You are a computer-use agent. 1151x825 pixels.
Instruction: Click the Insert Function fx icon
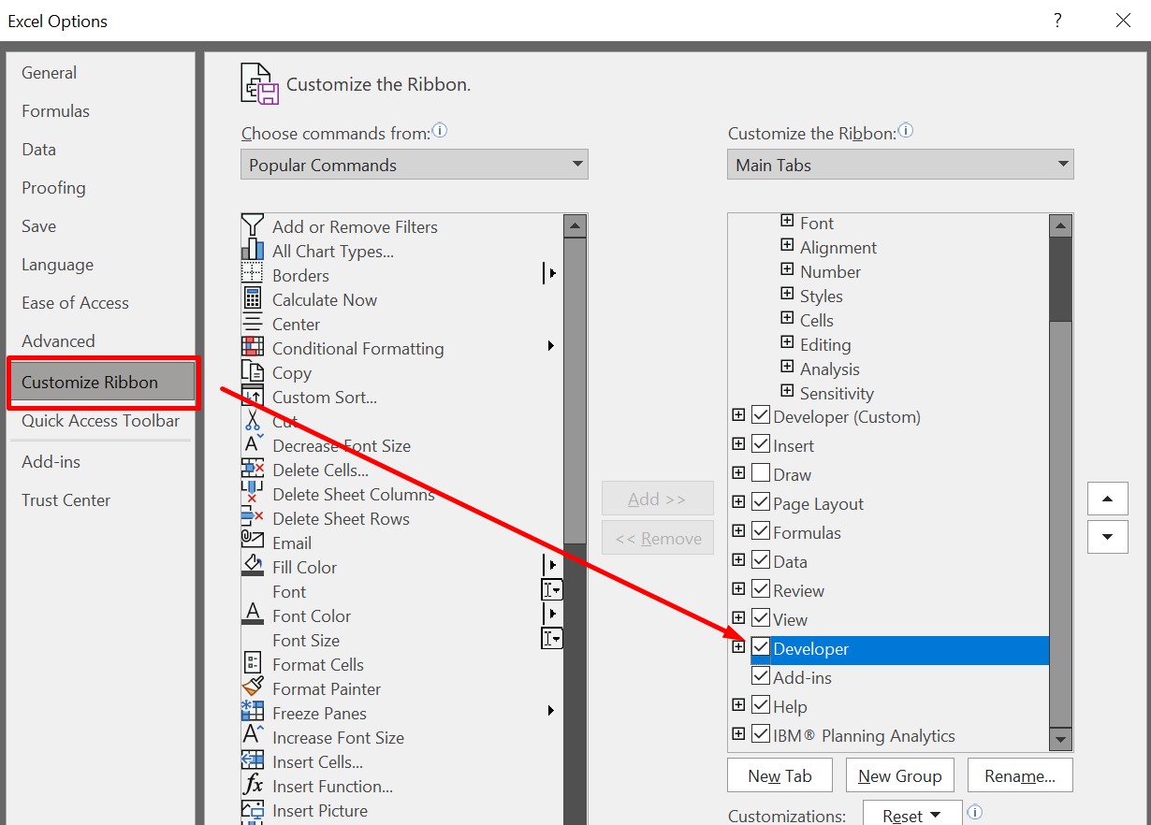(253, 786)
